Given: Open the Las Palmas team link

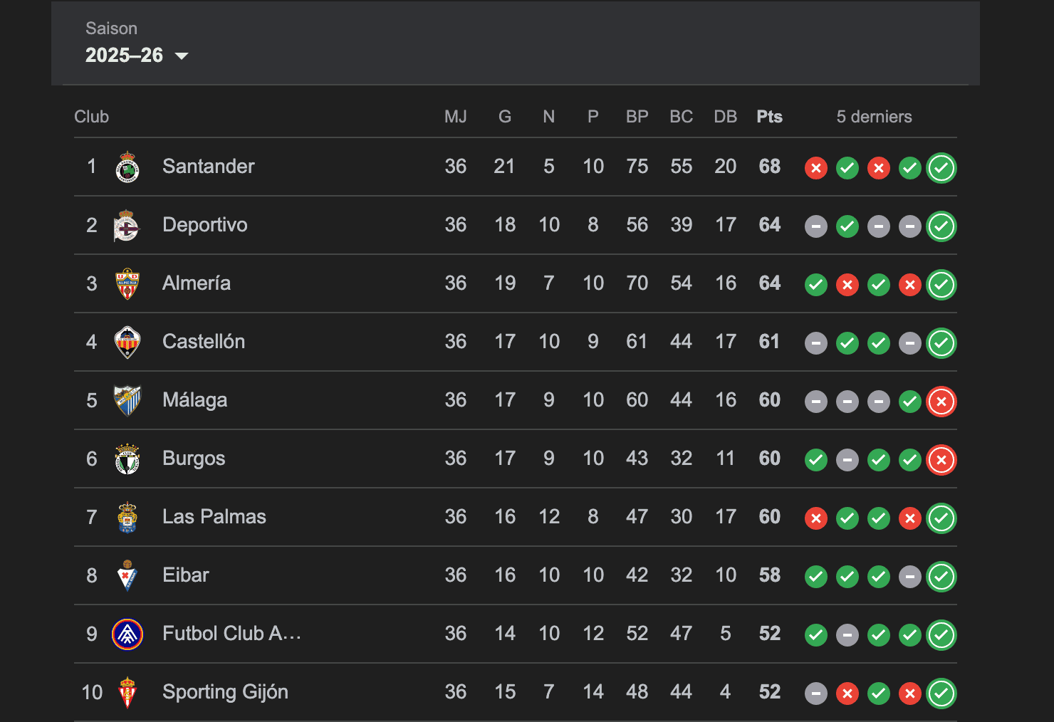Looking at the screenshot, I should pyautogui.click(x=214, y=517).
